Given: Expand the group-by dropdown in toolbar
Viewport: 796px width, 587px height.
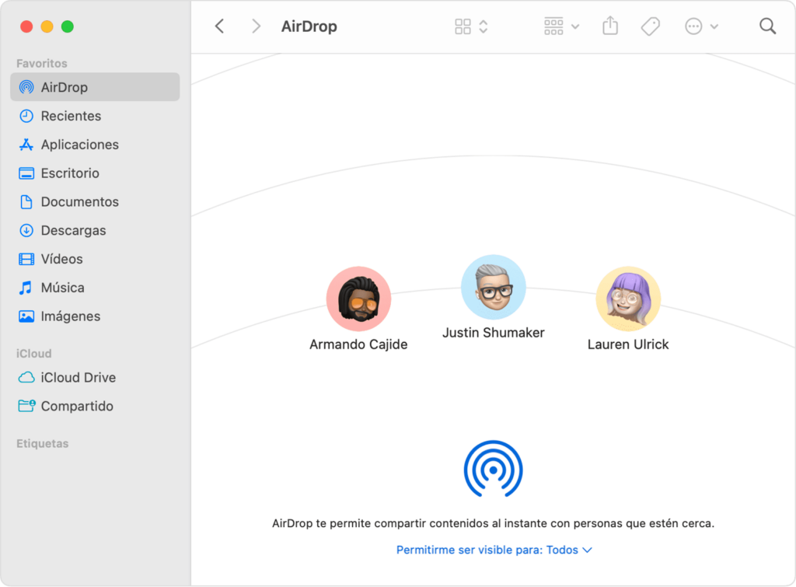Looking at the screenshot, I should (x=561, y=26).
